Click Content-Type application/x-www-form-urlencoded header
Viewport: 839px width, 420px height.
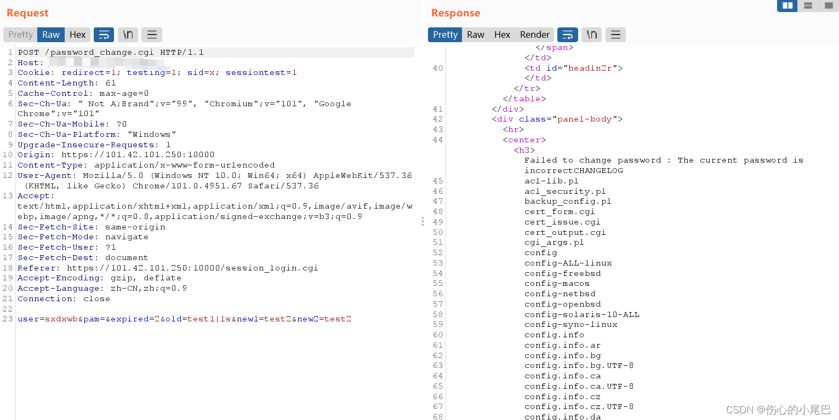pos(146,165)
